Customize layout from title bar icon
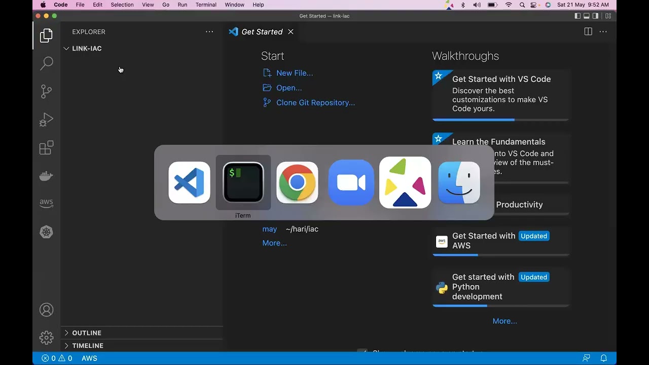The height and width of the screenshot is (365, 649). pos(608,16)
